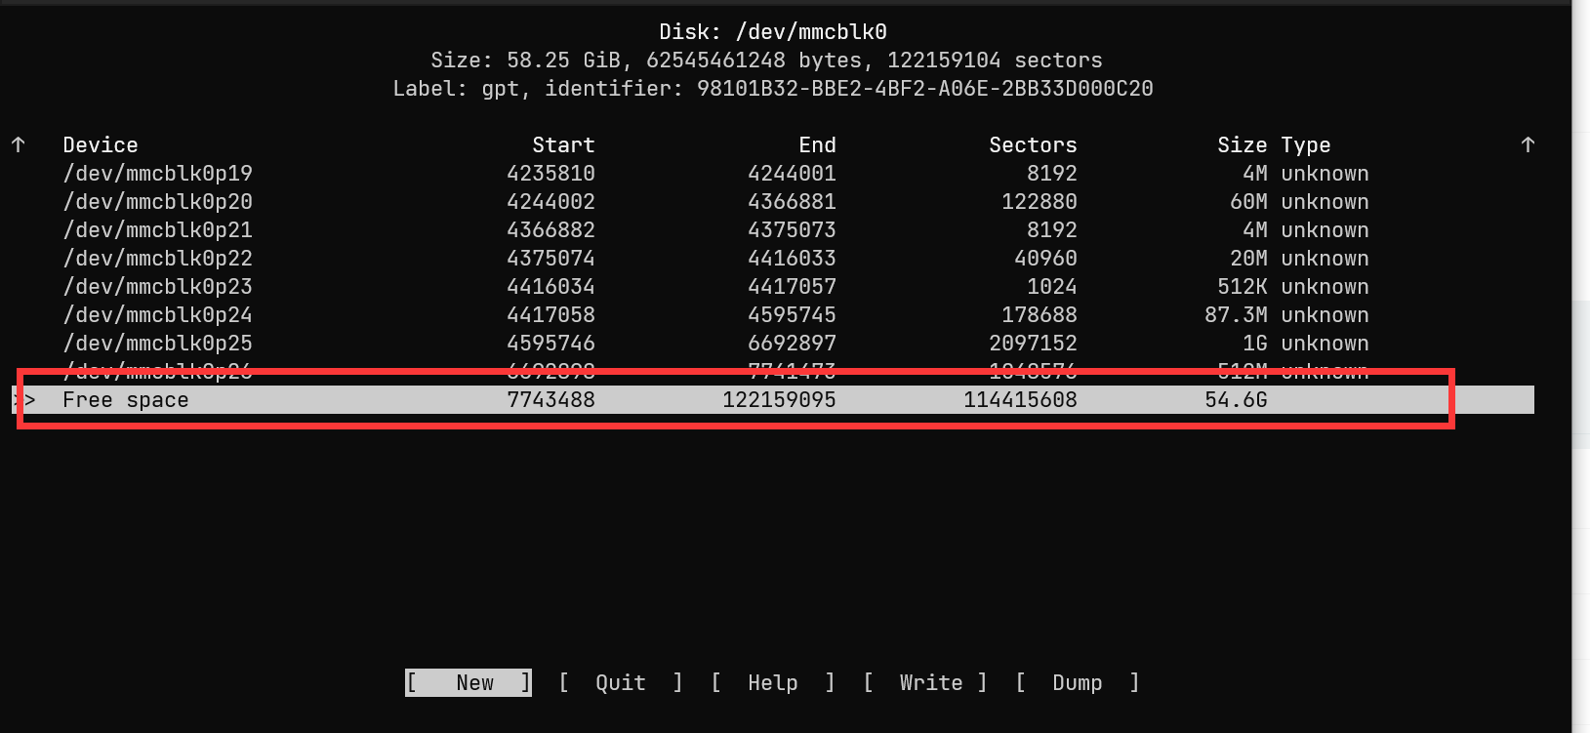The width and height of the screenshot is (1590, 733).
Task: Select the Free space row
Action: [126, 400]
